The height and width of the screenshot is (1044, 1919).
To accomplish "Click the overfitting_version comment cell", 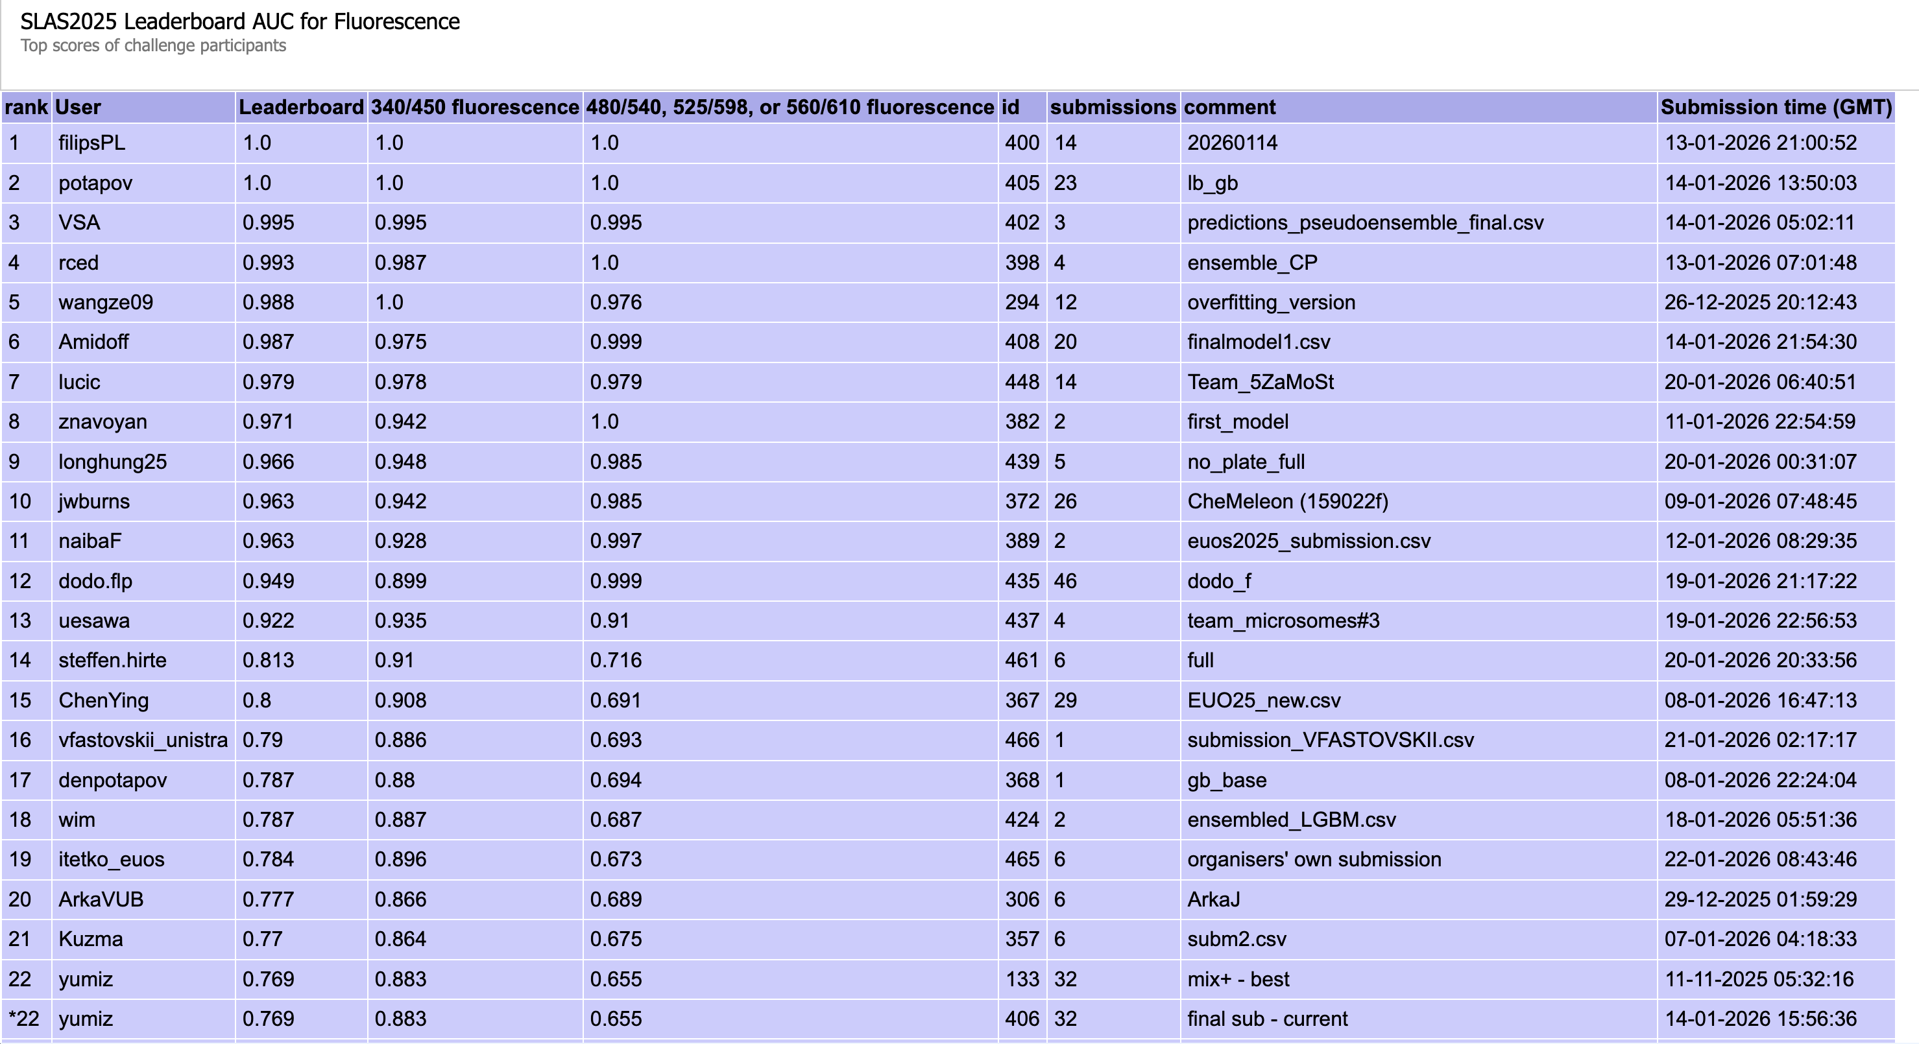I will (x=1271, y=302).
